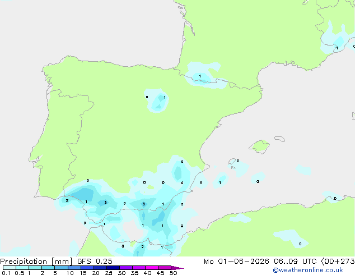
Task: Pick the 2–5 mm legend color swatch
Action: click(x=48, y=268)
